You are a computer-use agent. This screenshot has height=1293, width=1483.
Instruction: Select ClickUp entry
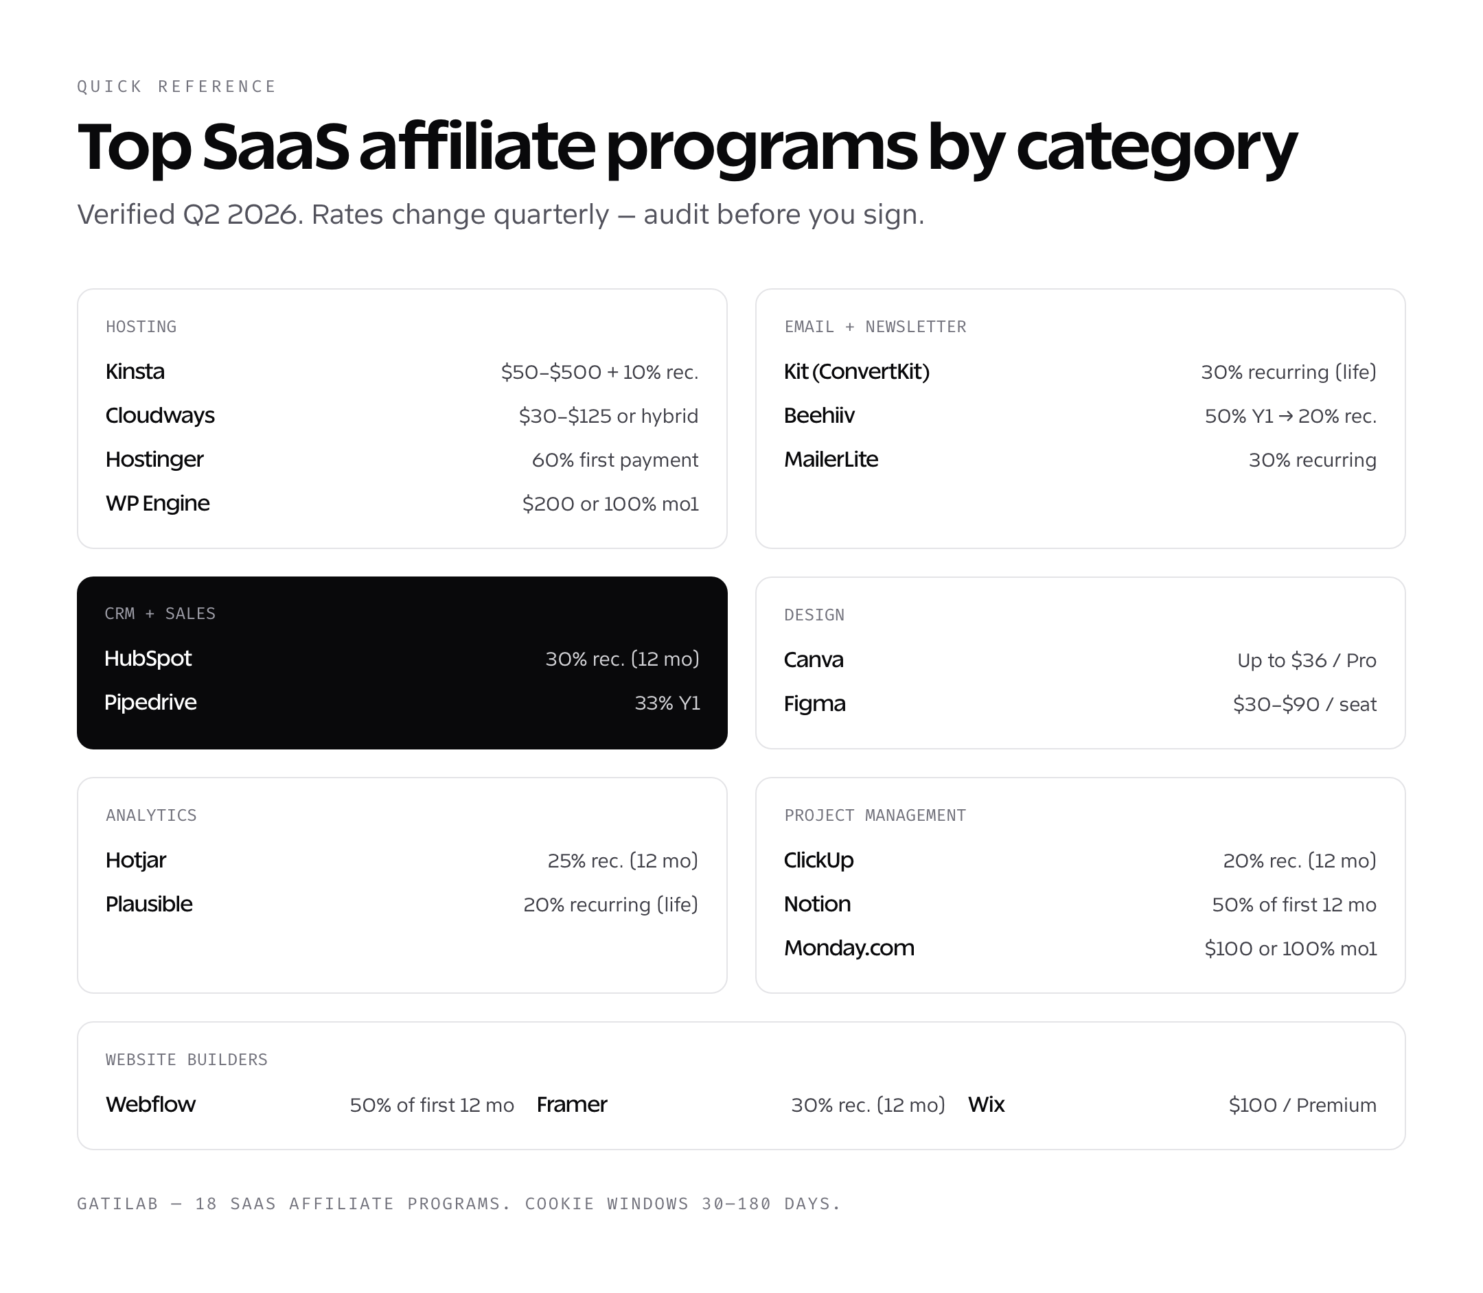(x=819, y=860)
